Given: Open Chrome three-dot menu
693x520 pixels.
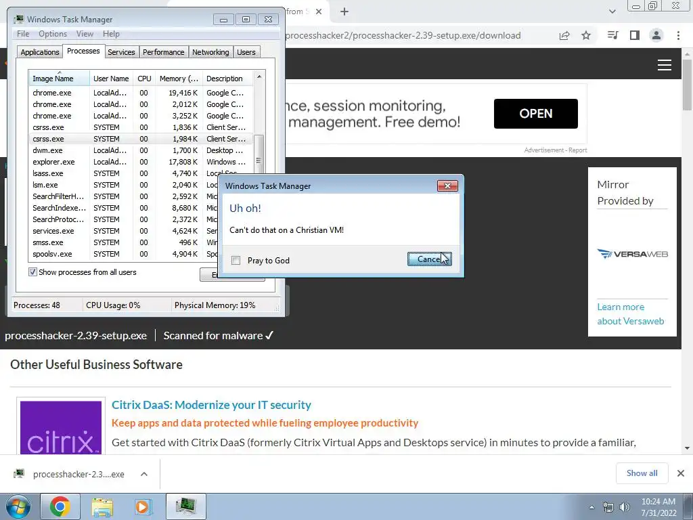Looking at the screenshot, I should click(678, 35).
